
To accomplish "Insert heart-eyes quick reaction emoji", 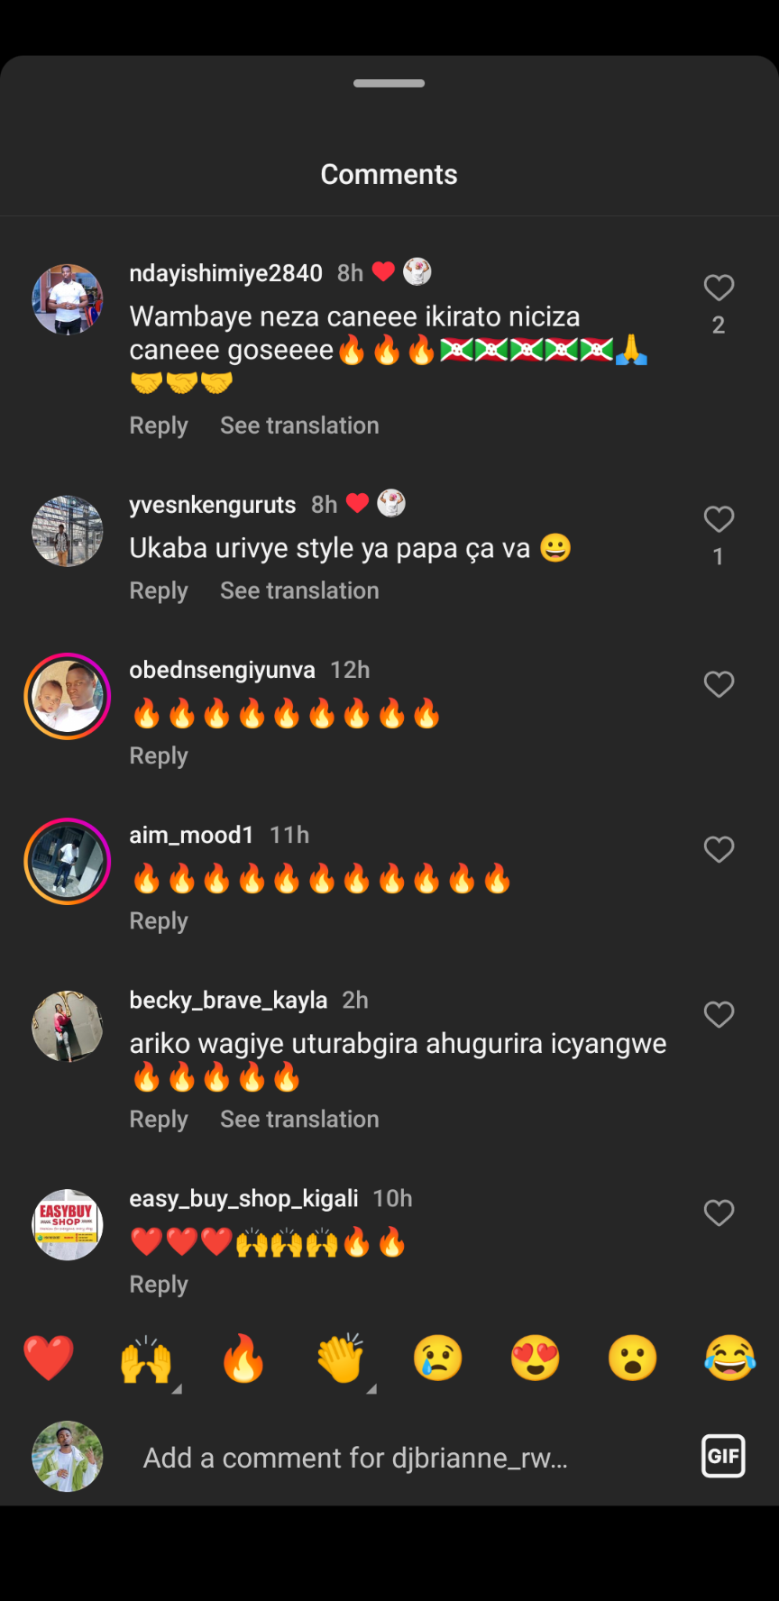I will [536, 1359].
